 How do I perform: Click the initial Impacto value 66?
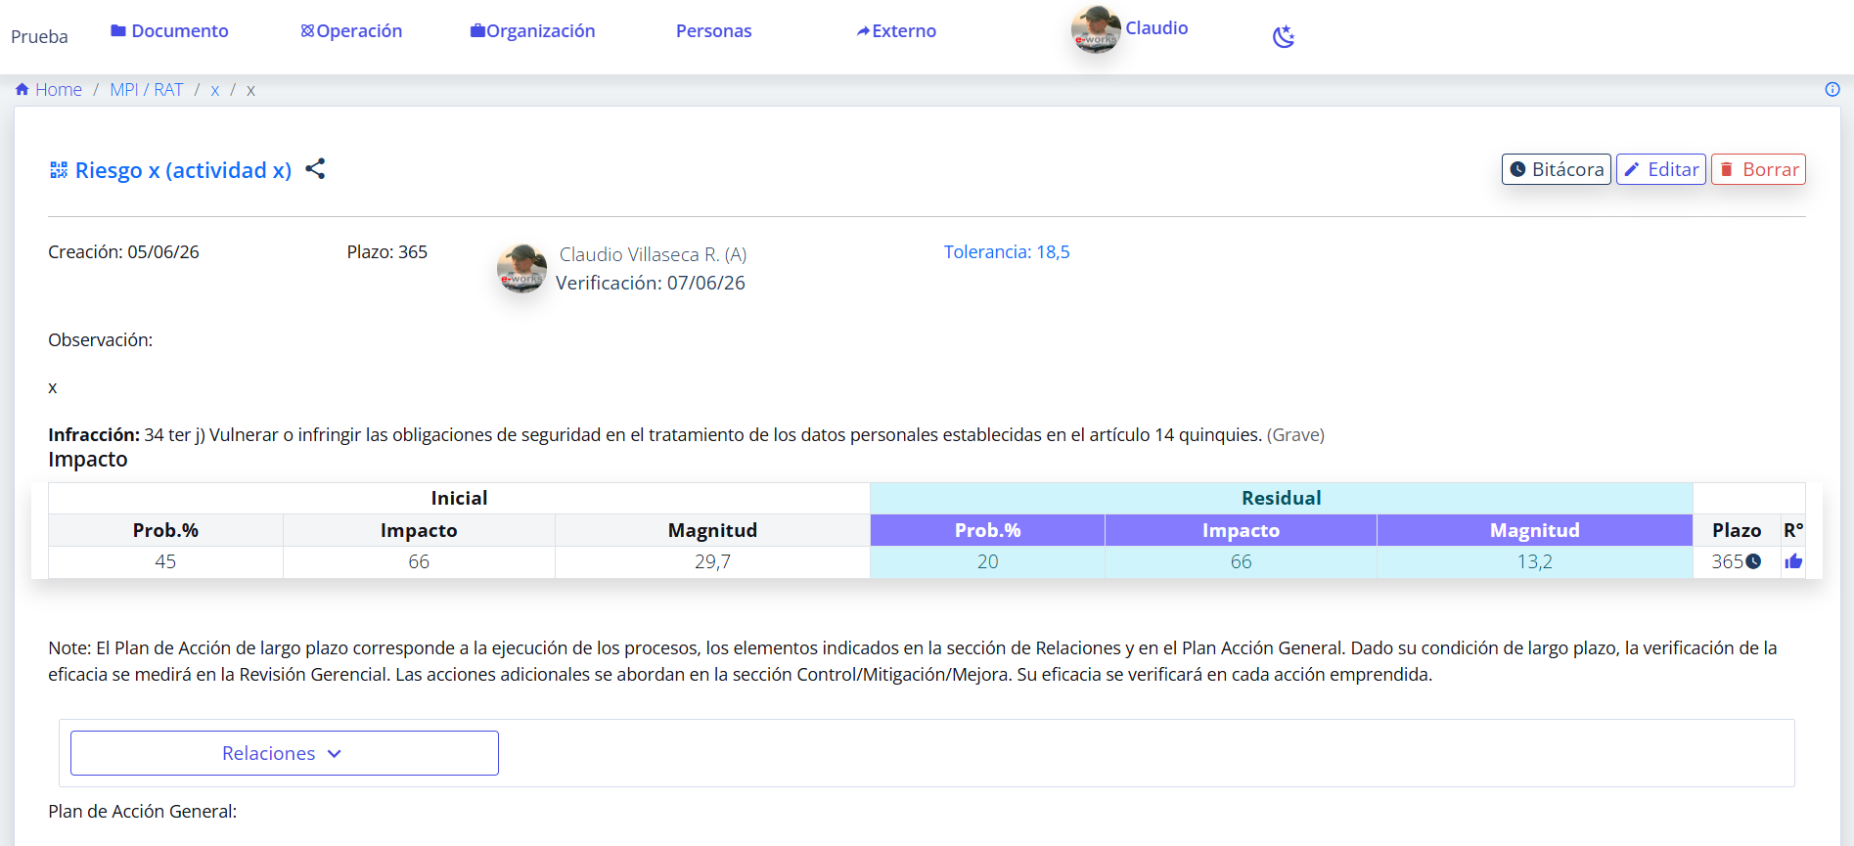click(x=419, y=561)
